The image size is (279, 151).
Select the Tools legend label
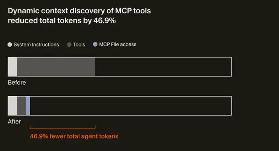point(79,45)
